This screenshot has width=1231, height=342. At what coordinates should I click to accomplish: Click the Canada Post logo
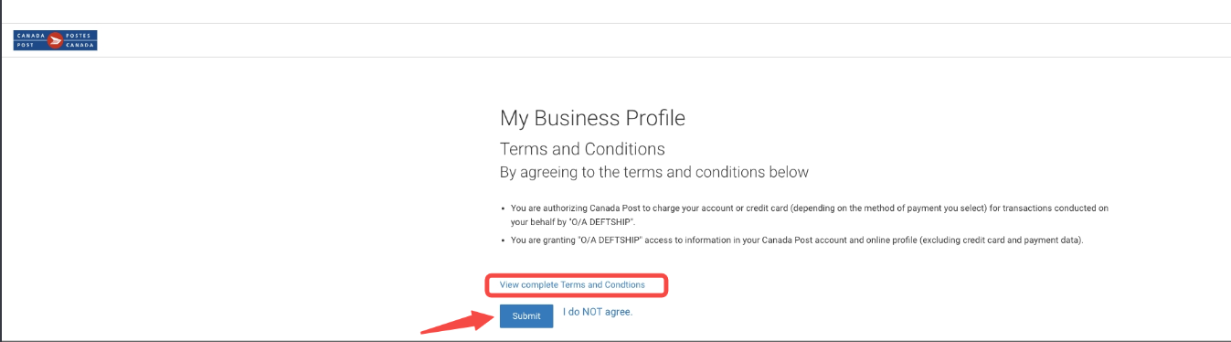tap(55, 40)
